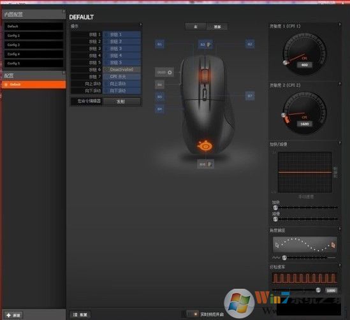The image size is (350, 320).
Task: Select the B4 side button marker
Action: pyautogui.click(x=159, y=109)
